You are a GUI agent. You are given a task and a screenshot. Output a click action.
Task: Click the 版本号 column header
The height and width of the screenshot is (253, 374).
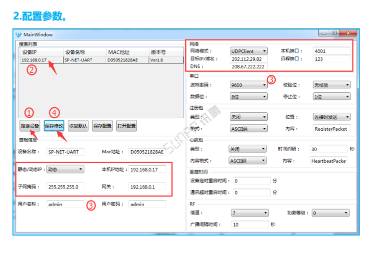click(166, 52)
